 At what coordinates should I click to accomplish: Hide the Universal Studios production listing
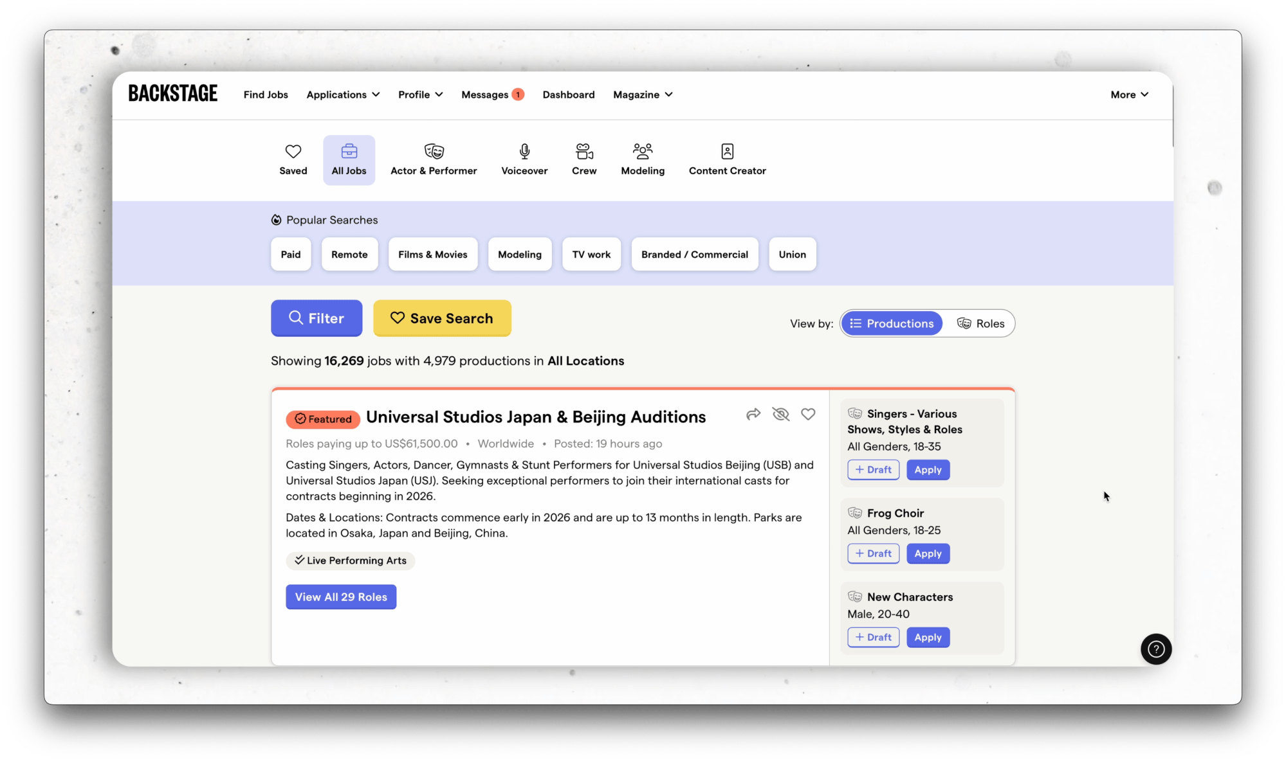[x=780, y=414]
